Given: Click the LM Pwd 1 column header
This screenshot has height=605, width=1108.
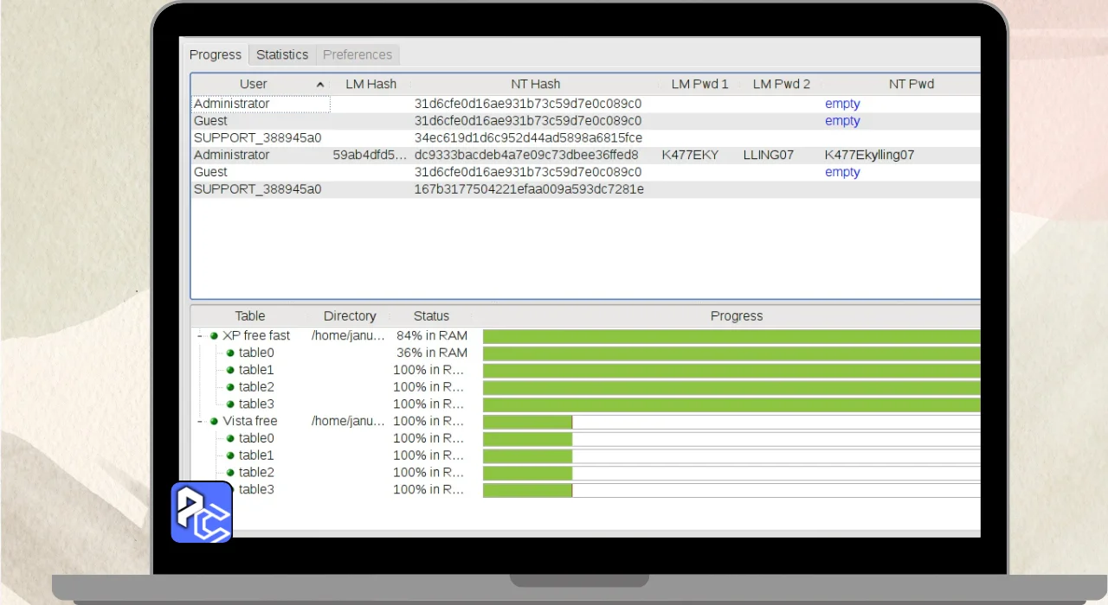Looking at the screenshot, I should 699,84.
